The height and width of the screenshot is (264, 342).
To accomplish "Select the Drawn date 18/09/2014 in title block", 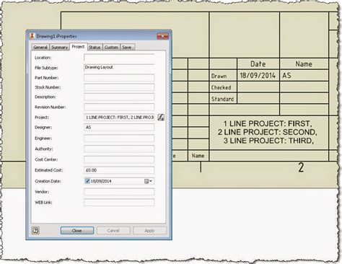I will pyautogui.click(x=258, y=76).
